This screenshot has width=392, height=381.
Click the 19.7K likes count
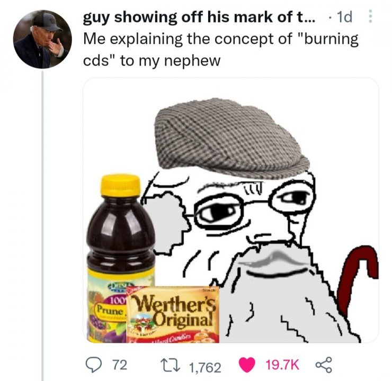282,365
